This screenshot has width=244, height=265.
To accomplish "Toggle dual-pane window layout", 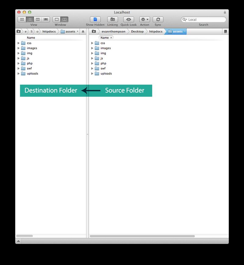I will point(64,19).
